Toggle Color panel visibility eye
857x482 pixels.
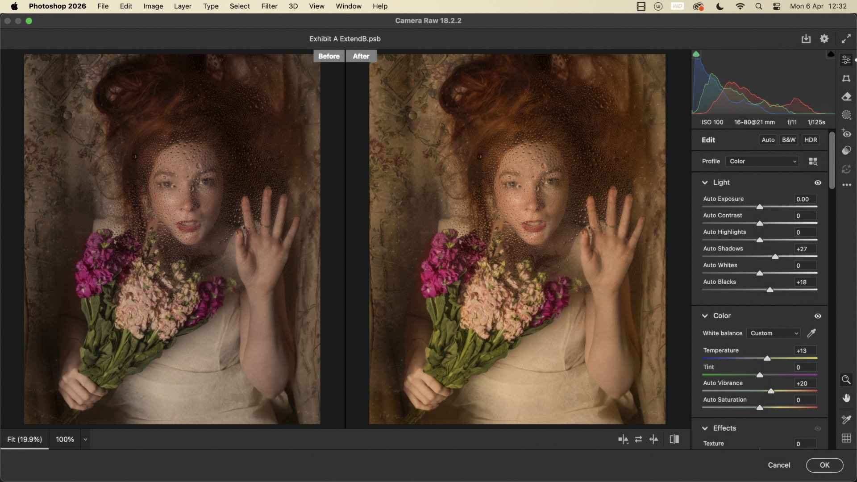pos(818,316)
